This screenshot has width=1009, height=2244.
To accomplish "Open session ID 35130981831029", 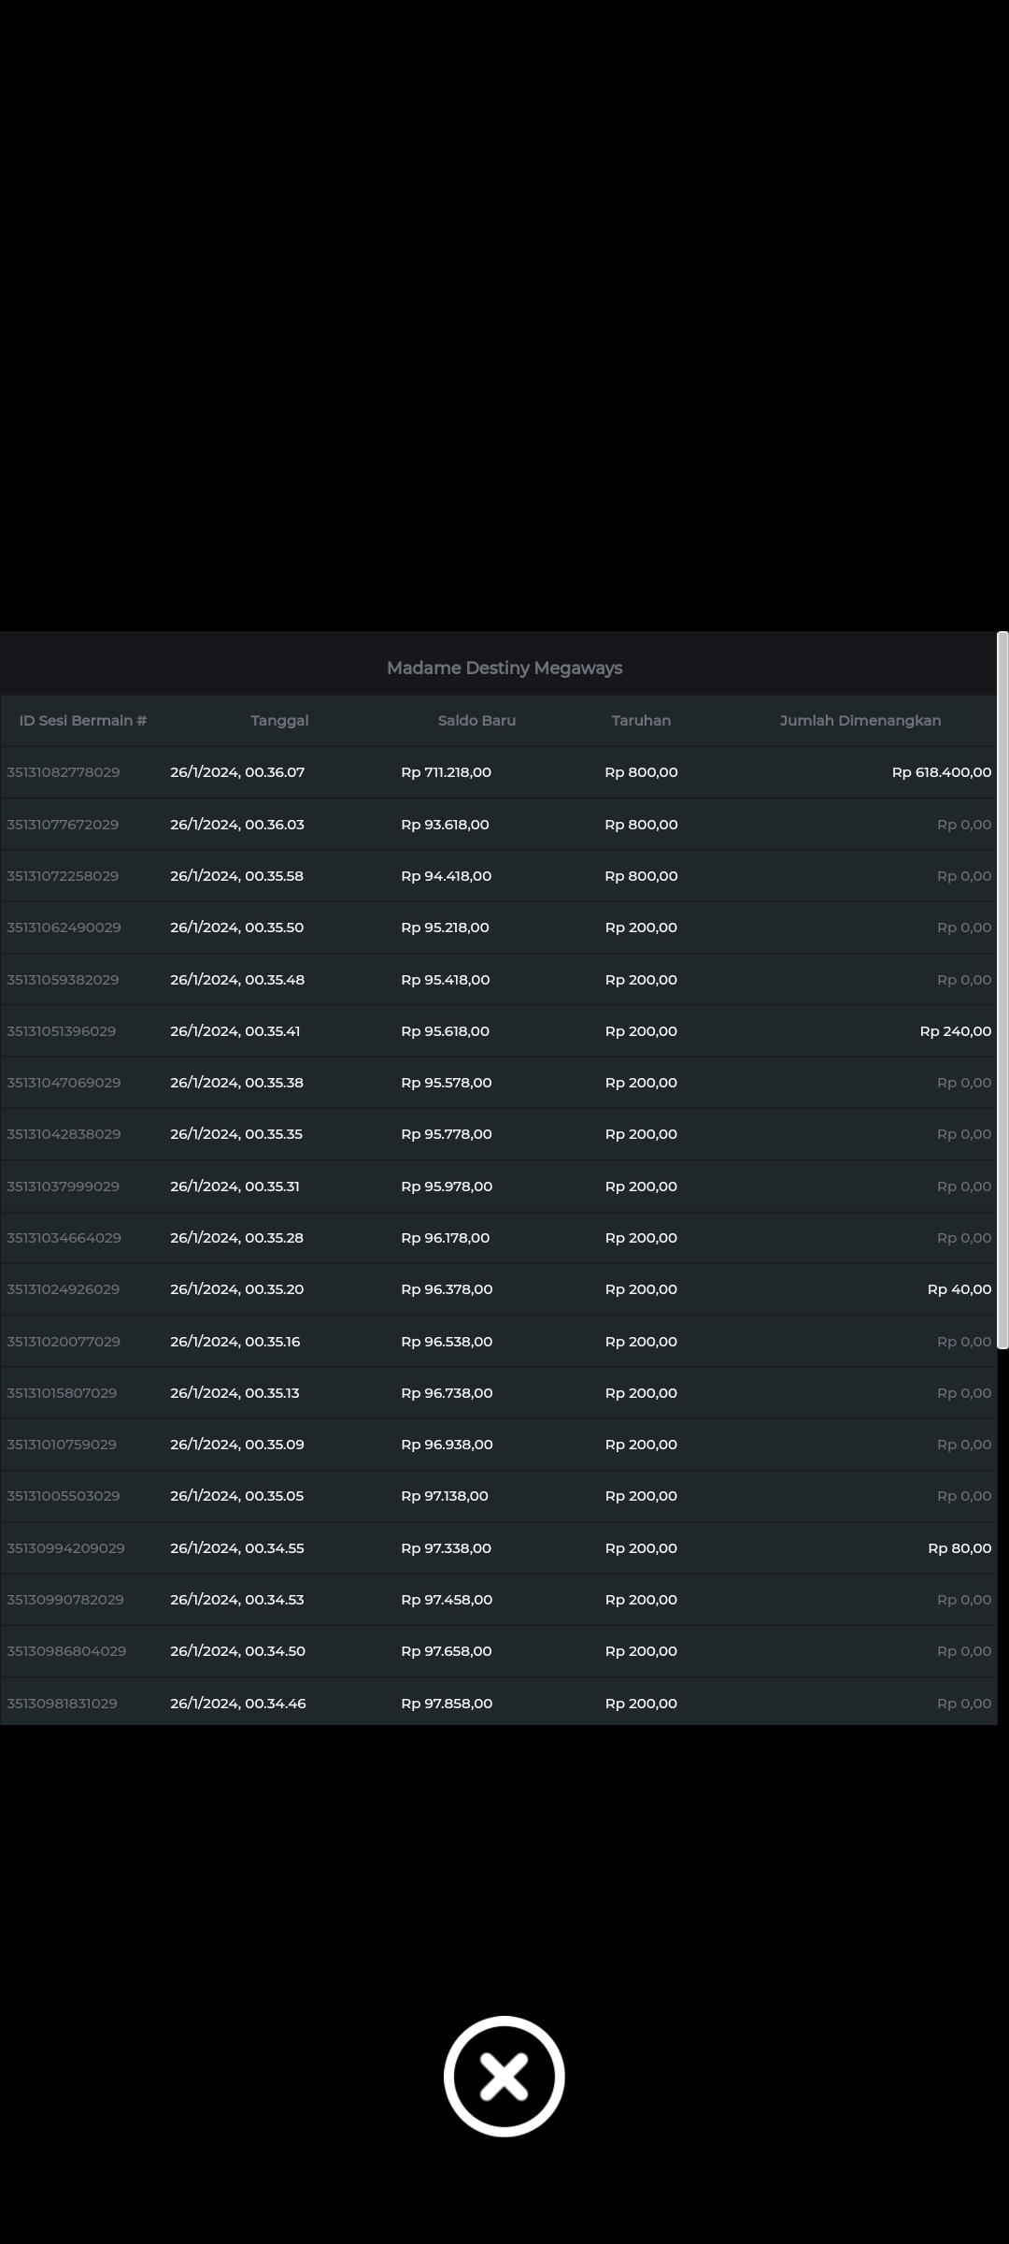I will click(x=63, y=1704).
